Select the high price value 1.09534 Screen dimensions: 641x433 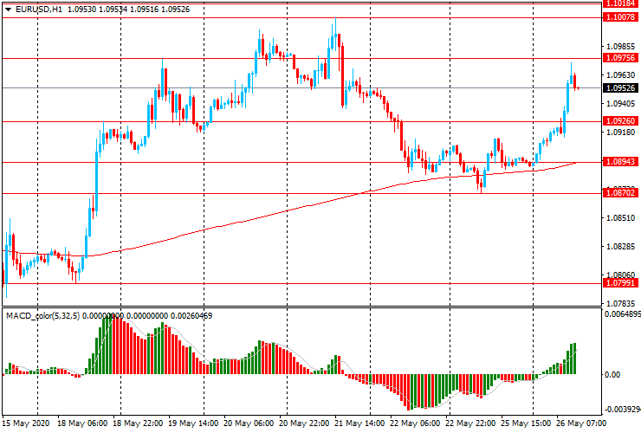point(113,10)
